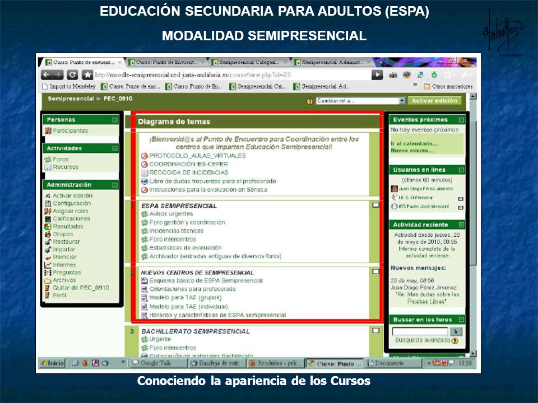
Task: Click the Calificaciones grid icon
Action: [48, 219]
